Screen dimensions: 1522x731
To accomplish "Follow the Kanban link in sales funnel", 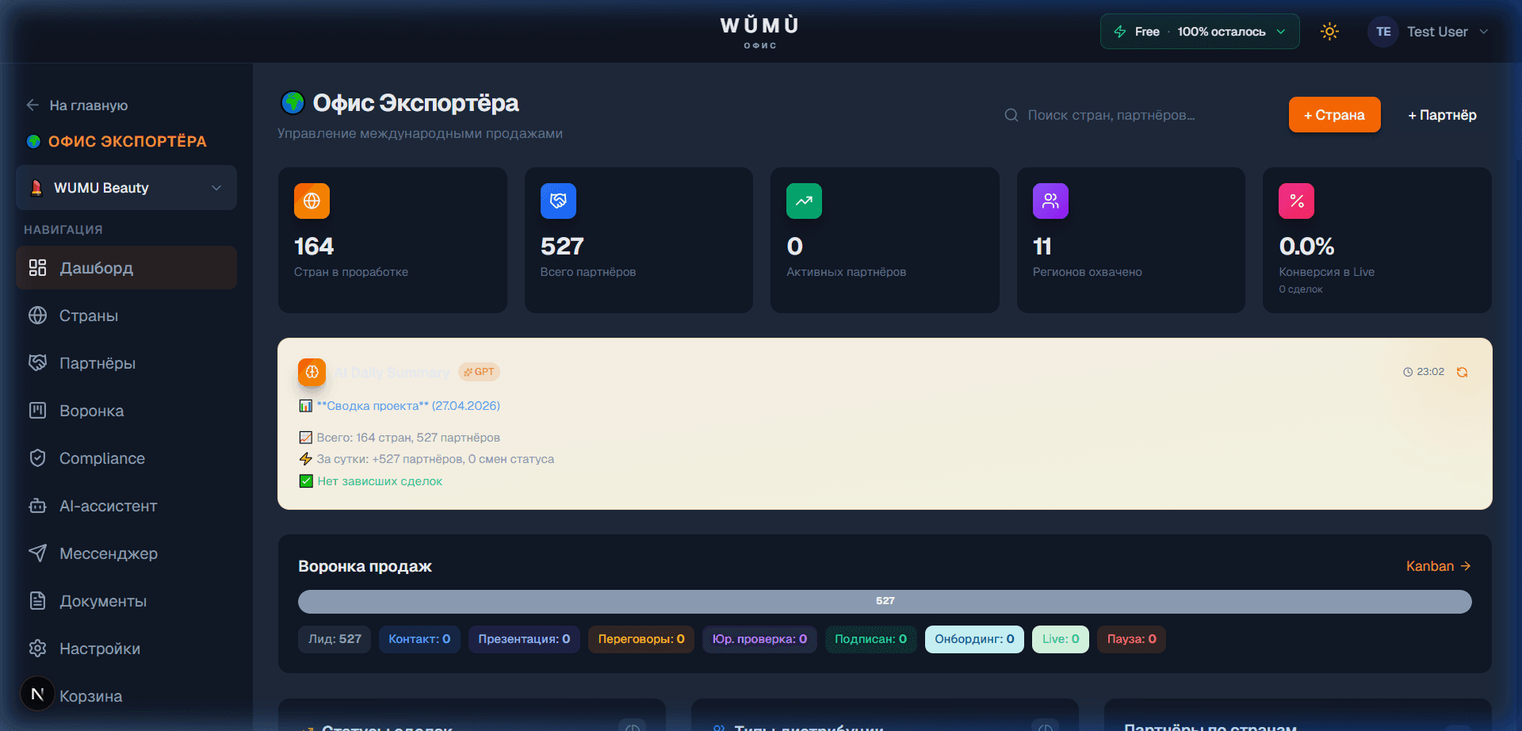I will 1438,566.
